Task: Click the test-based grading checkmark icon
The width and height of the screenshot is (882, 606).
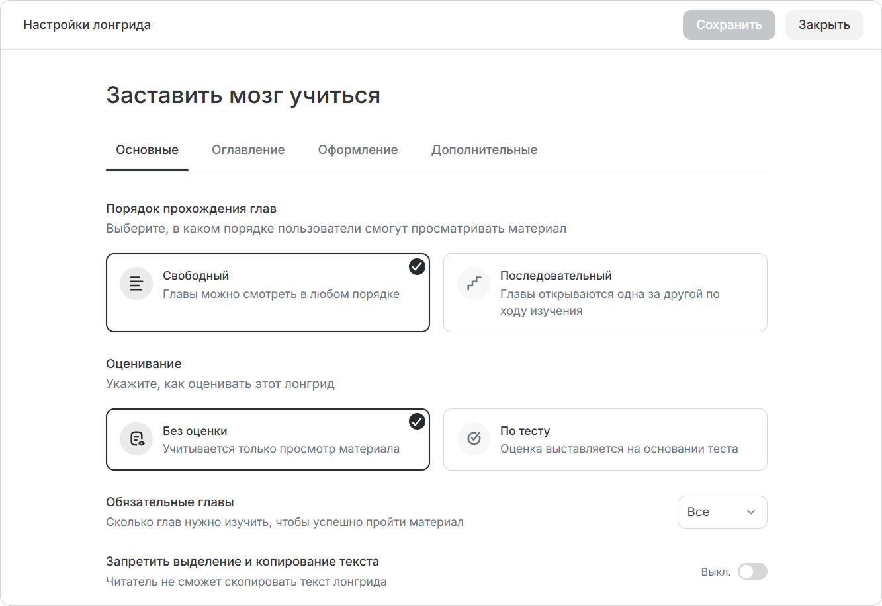Action: 474,439
